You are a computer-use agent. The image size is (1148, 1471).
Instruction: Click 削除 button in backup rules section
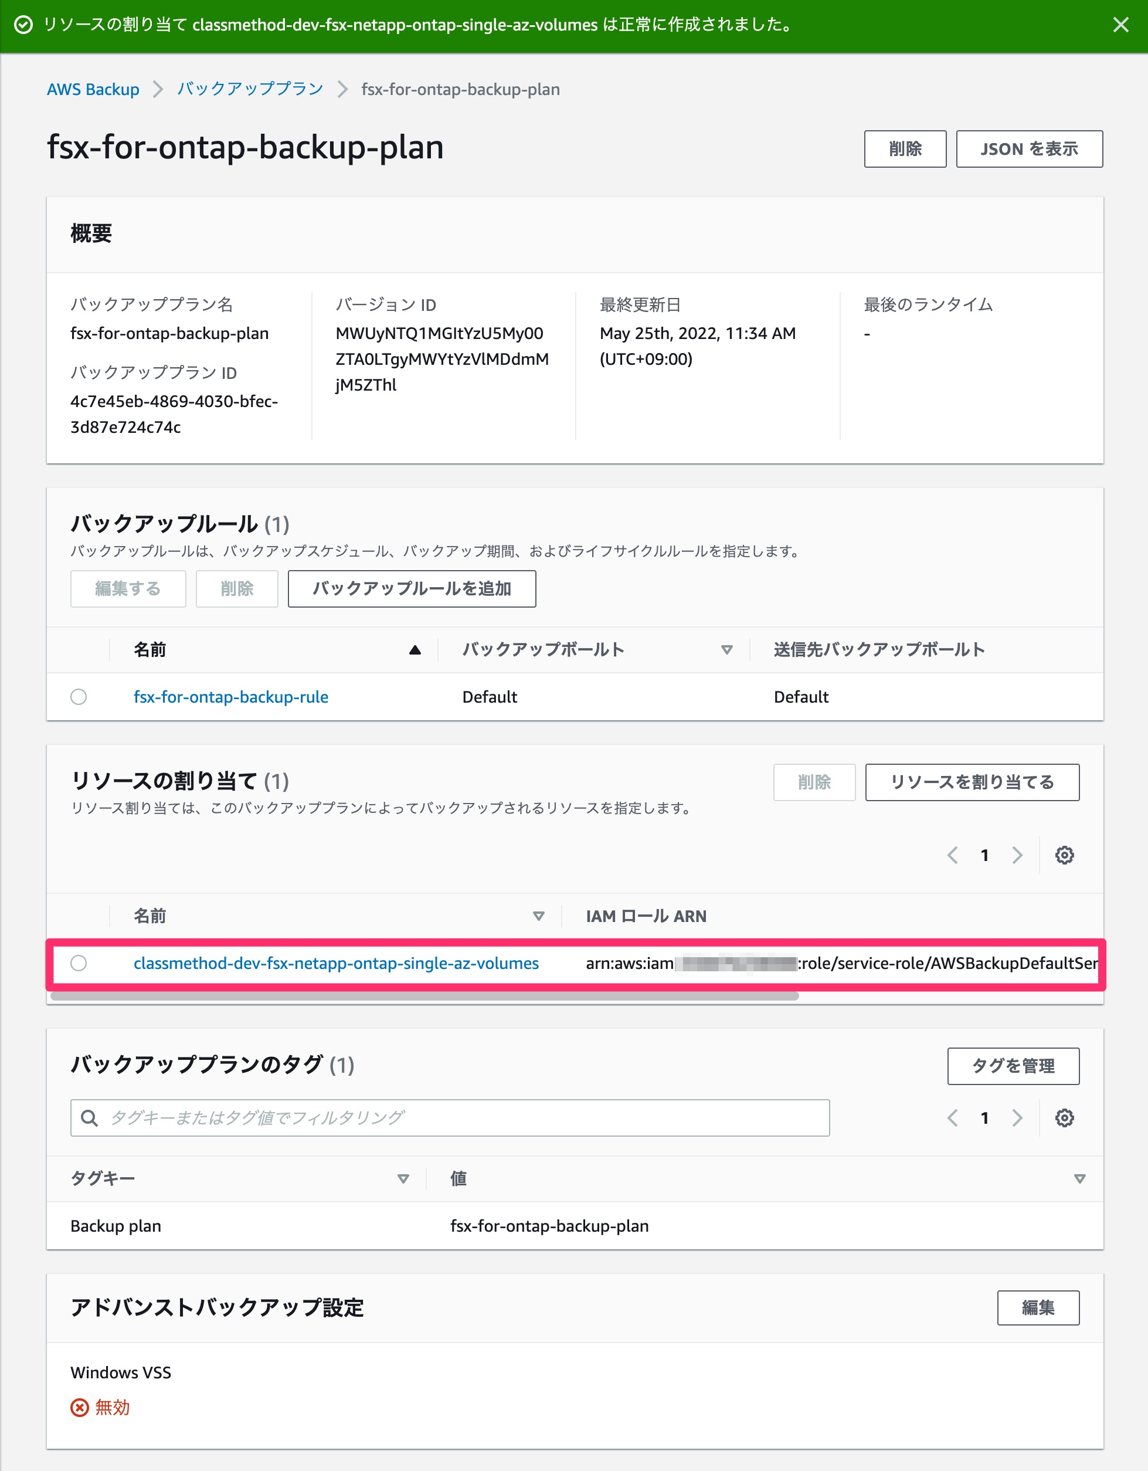tap(237, 589)
